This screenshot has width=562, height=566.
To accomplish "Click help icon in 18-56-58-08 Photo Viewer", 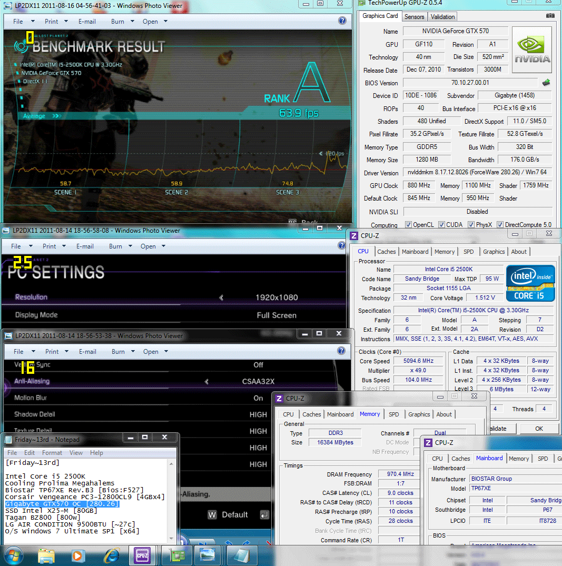I will pyautogui.click(x=341, y=246).
